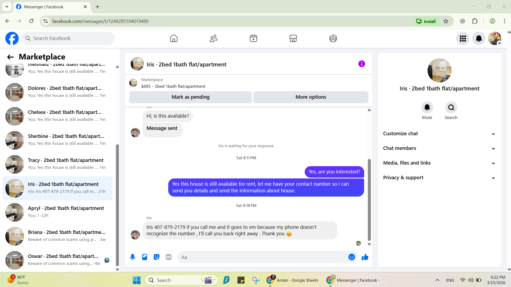Click the Install app button in address bar
This screenshot has height=287, width=511.
point(426,21)
